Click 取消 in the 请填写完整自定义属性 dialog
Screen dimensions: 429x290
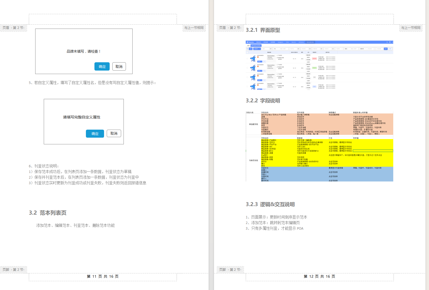click(114, 133)
